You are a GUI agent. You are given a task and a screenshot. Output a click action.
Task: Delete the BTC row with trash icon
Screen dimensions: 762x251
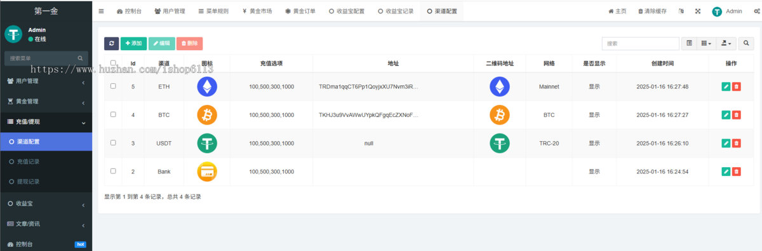coord(737,115)
